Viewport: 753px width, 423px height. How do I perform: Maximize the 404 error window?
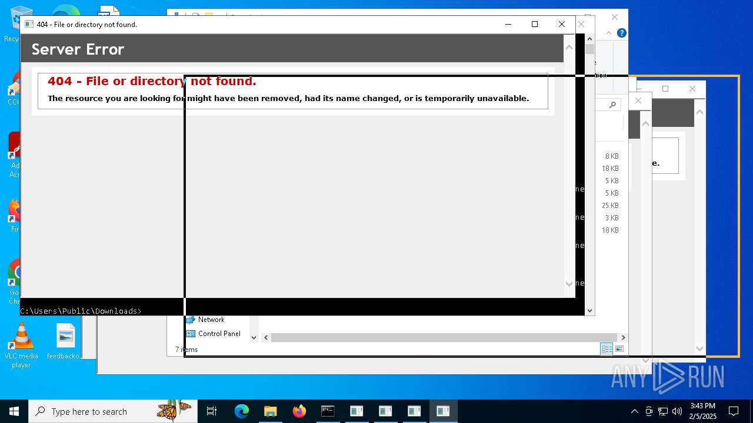pos(534,24)
